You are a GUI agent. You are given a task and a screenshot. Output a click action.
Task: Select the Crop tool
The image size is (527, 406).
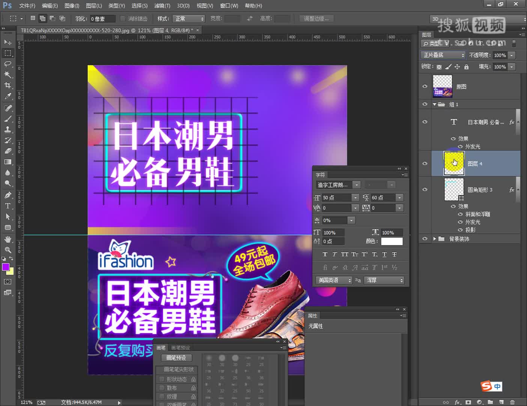8,85
